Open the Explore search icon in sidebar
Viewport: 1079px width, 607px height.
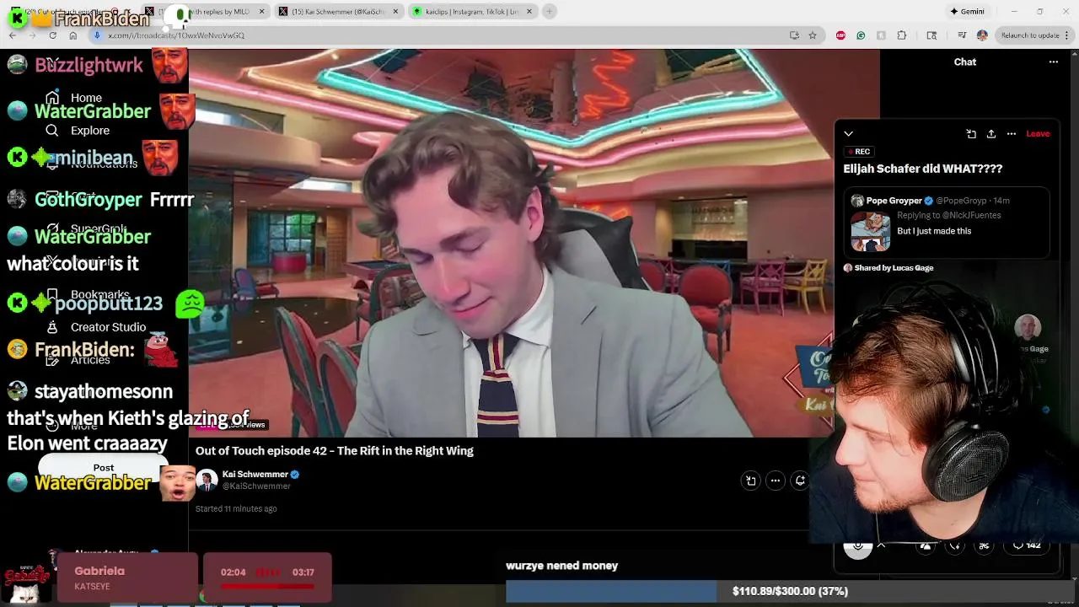click(52, 131)
